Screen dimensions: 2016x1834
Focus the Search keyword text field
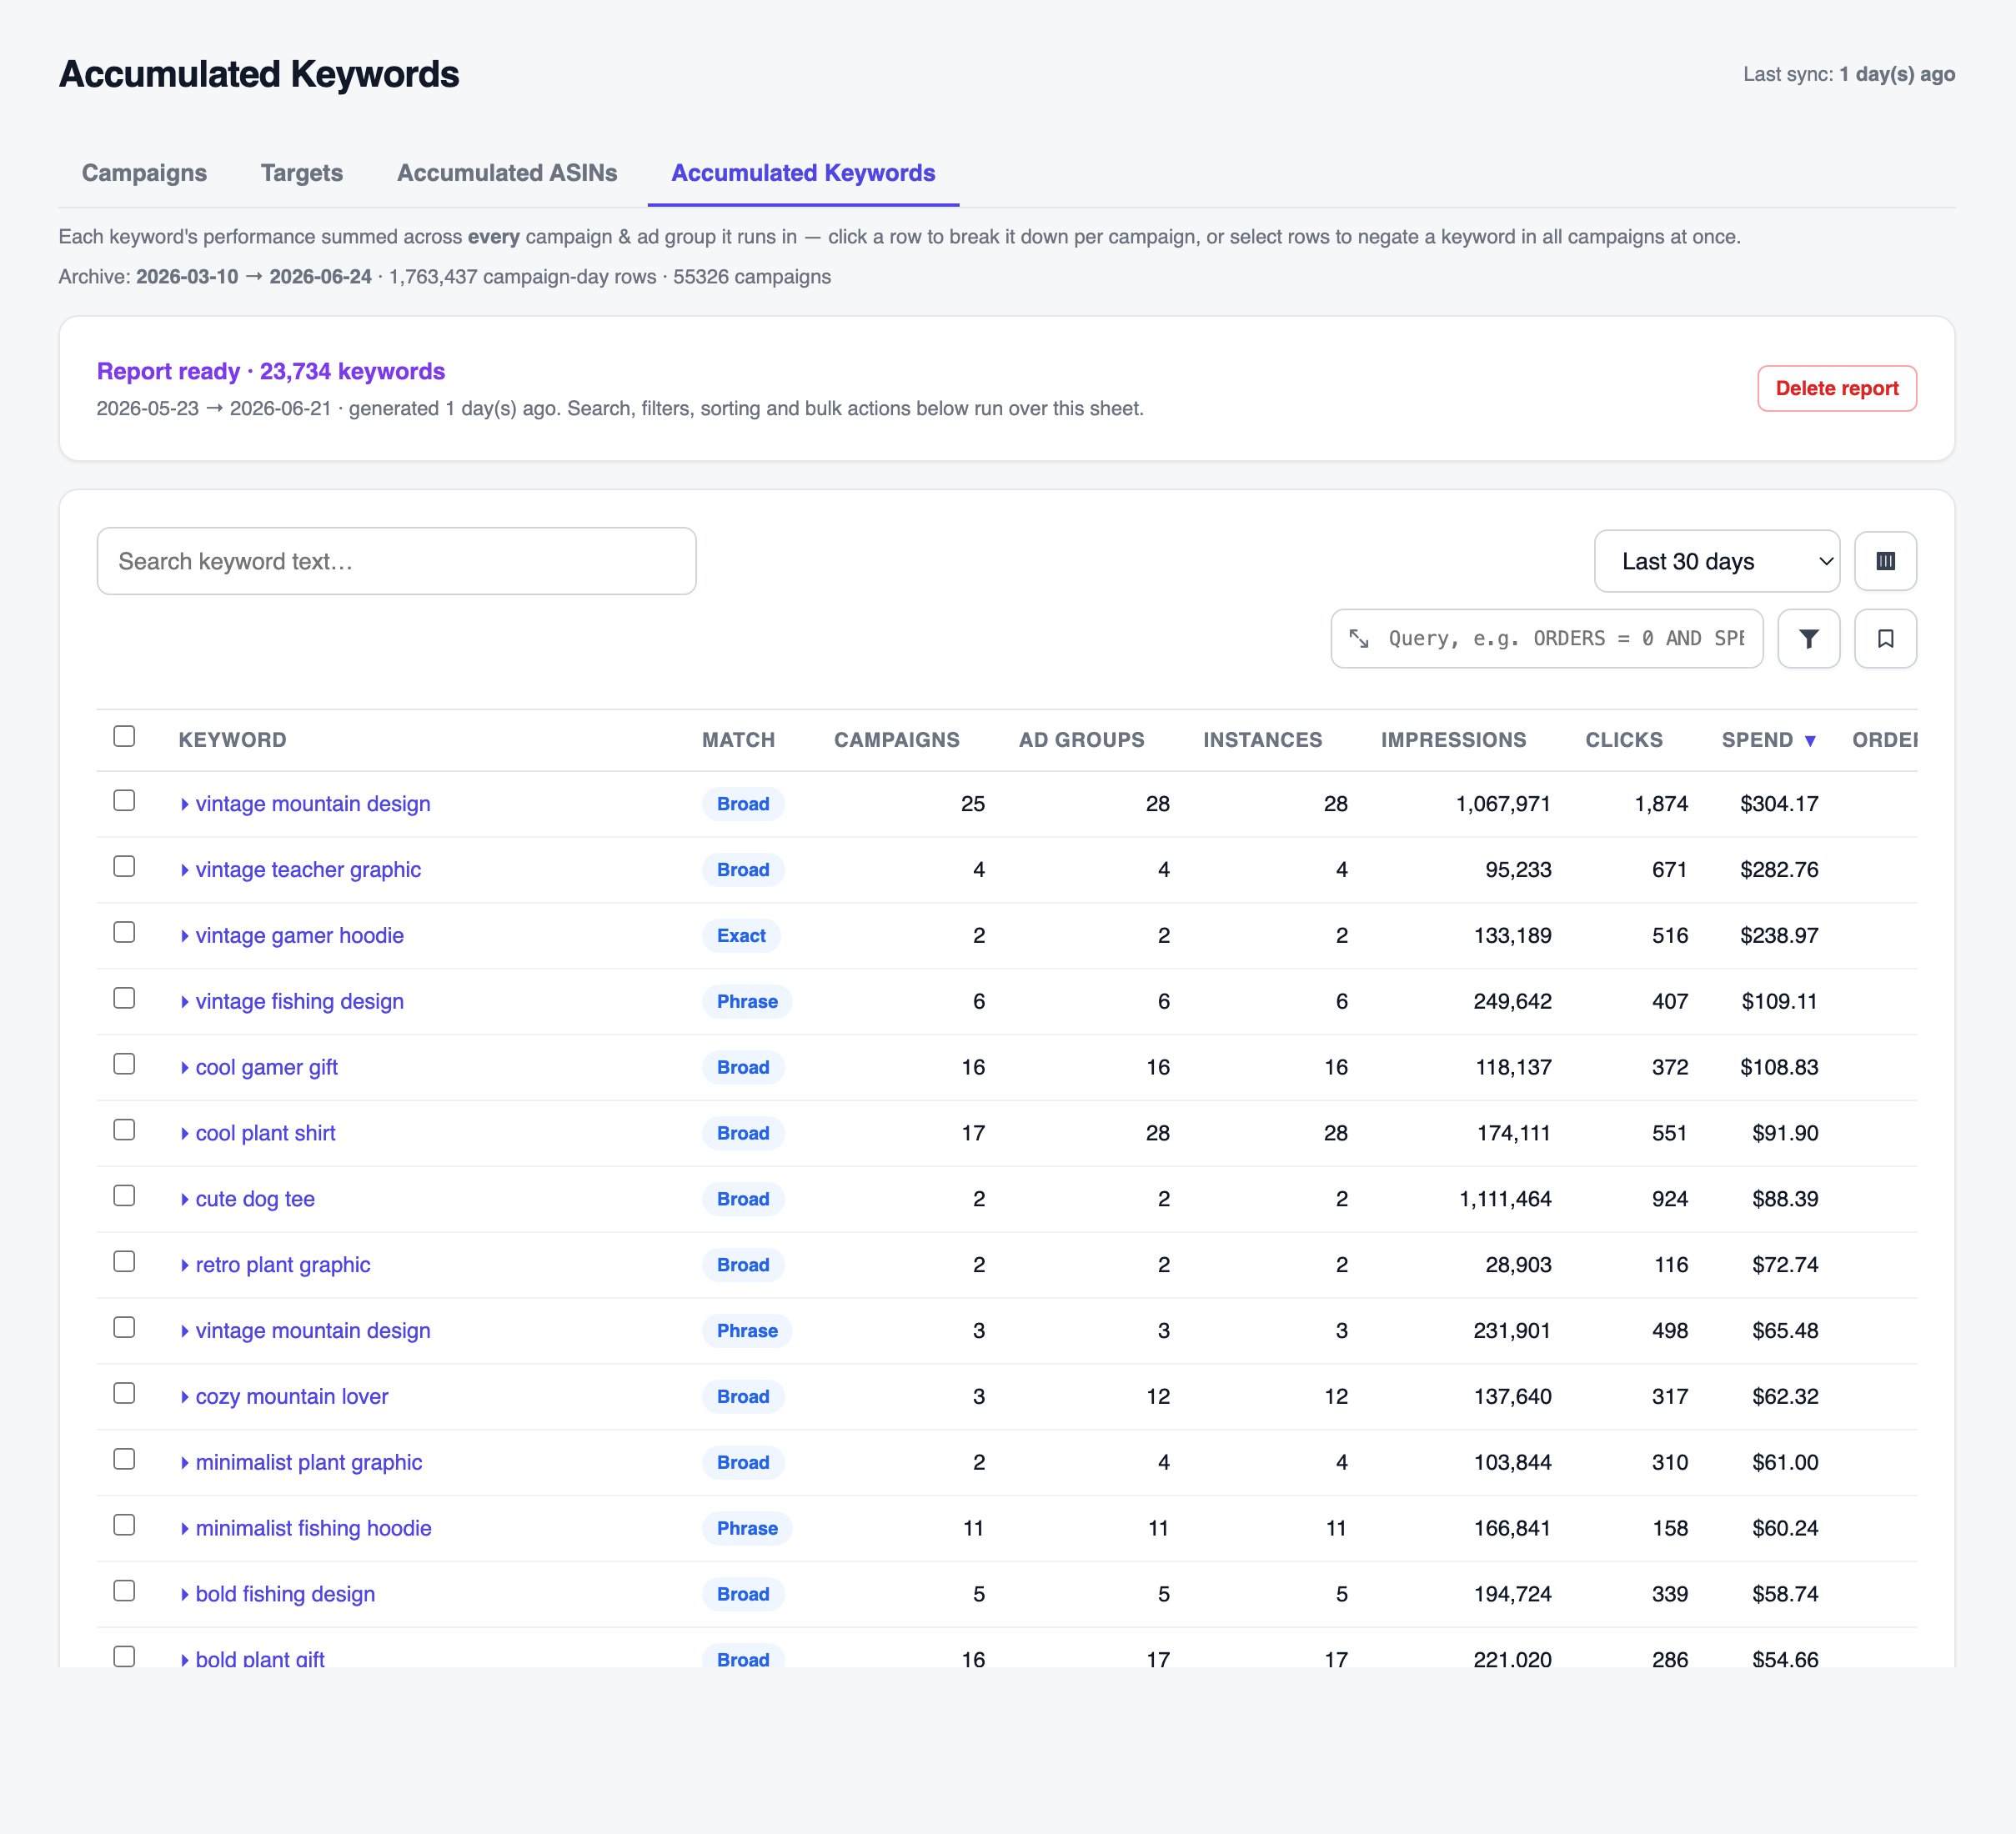pos(396,561)
